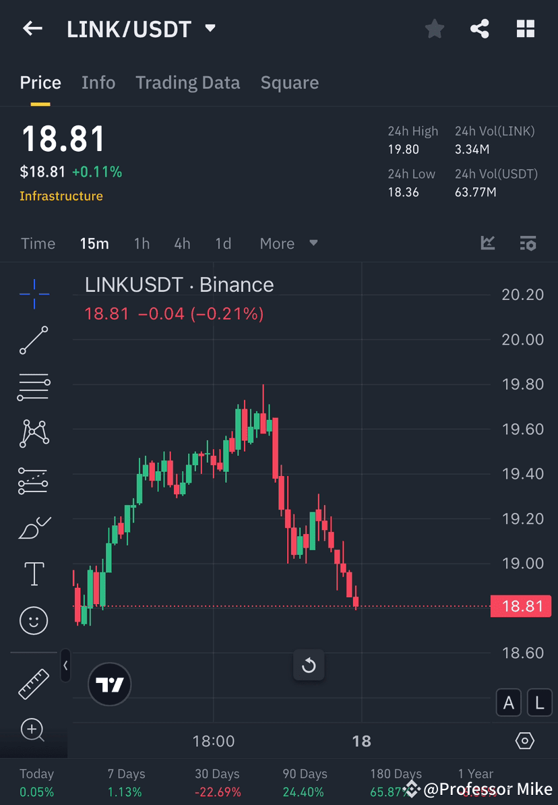The width and height of the screenshot is (558, 805).
Task: Collapse the drawing toolbar with the chevron
Action: click(65, 665)
